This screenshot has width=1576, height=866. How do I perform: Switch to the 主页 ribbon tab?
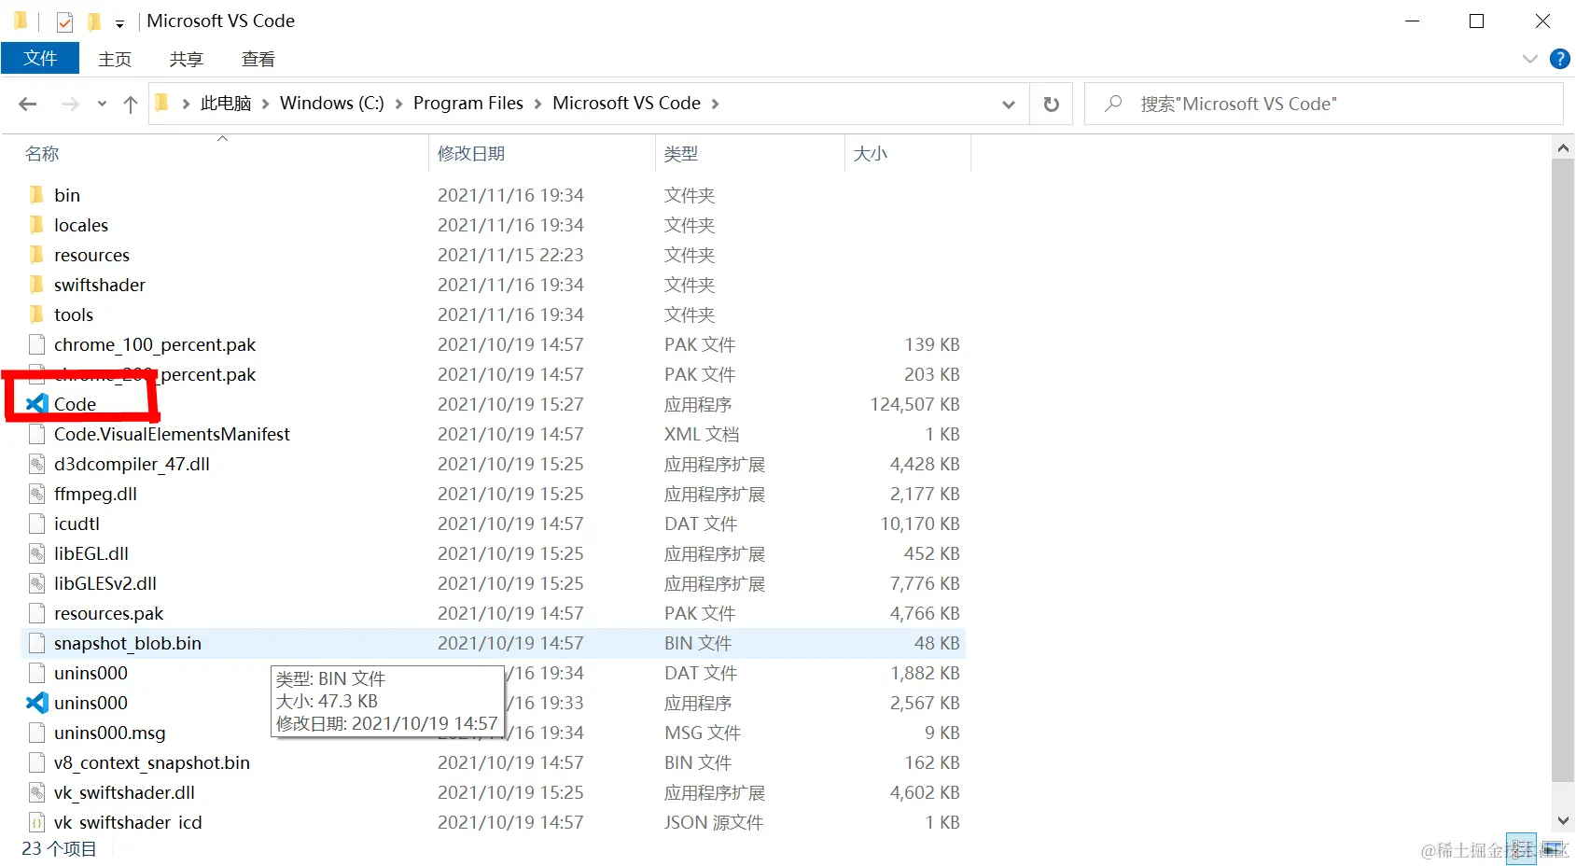point(115,59)
